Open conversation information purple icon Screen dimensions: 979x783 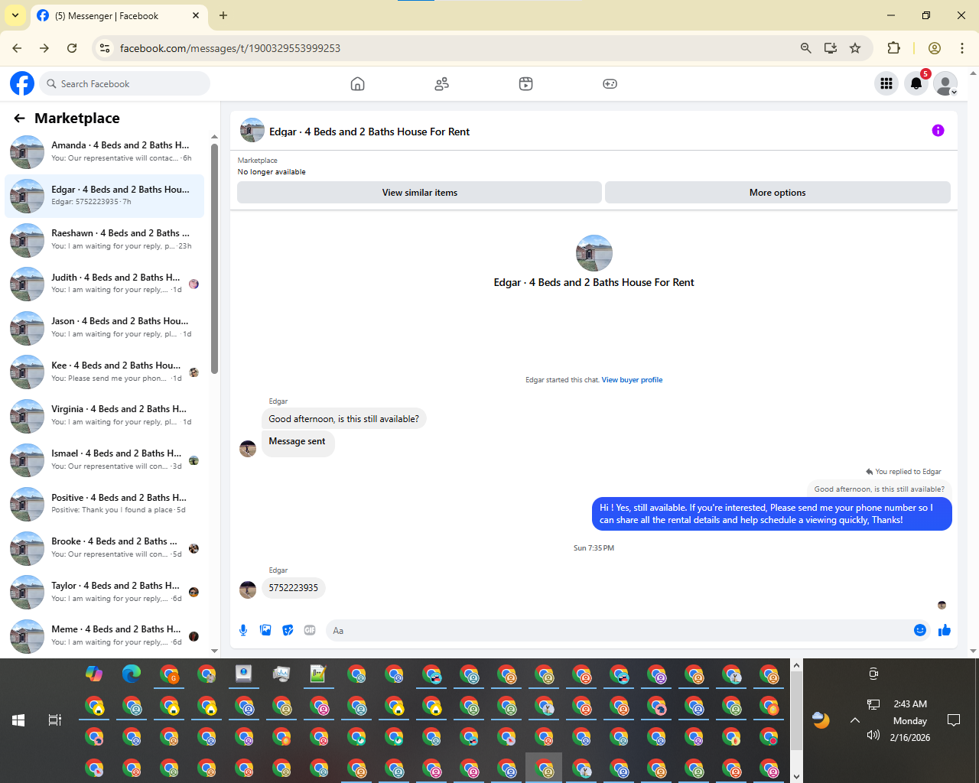point(938,131)
